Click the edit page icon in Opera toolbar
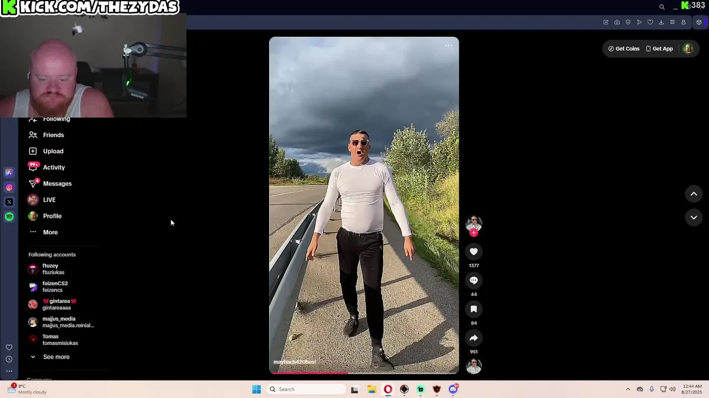The width and height of the screenshot is (709, 398). tap(606, 22)
